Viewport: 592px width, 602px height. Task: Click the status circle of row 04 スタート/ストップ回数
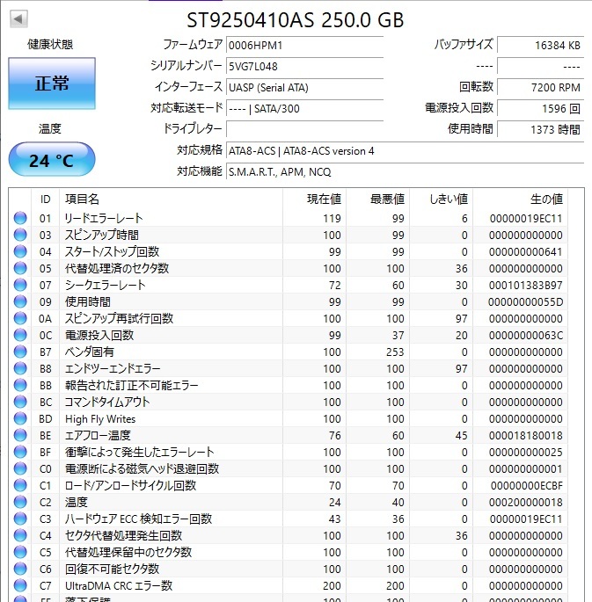[20, 251]
